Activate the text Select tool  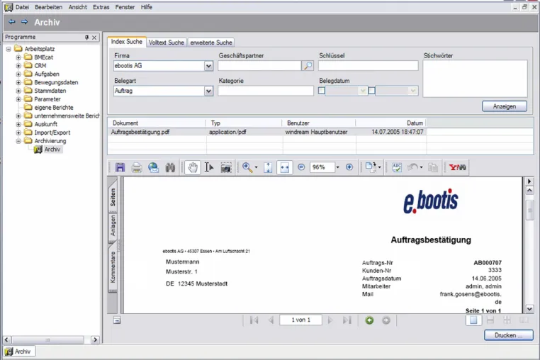(208, 167)
